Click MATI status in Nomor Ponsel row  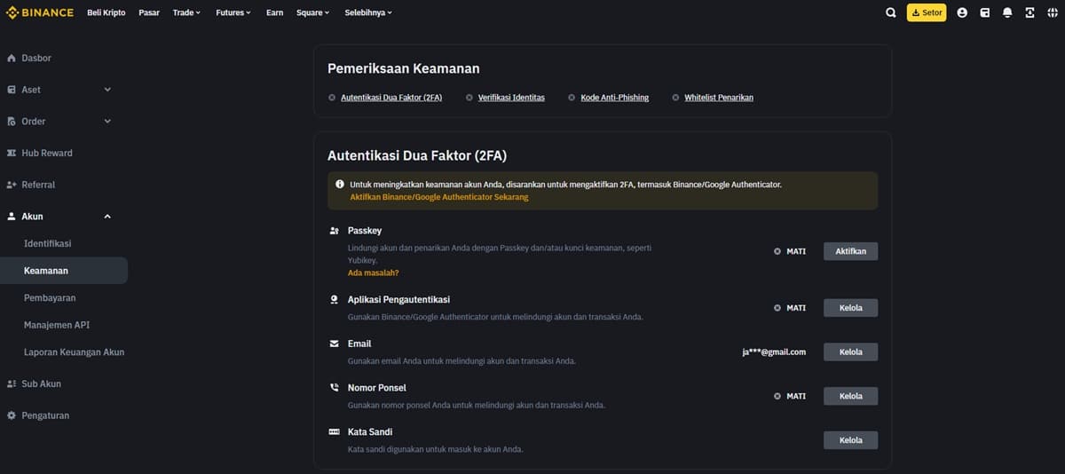tap(796, 396)
